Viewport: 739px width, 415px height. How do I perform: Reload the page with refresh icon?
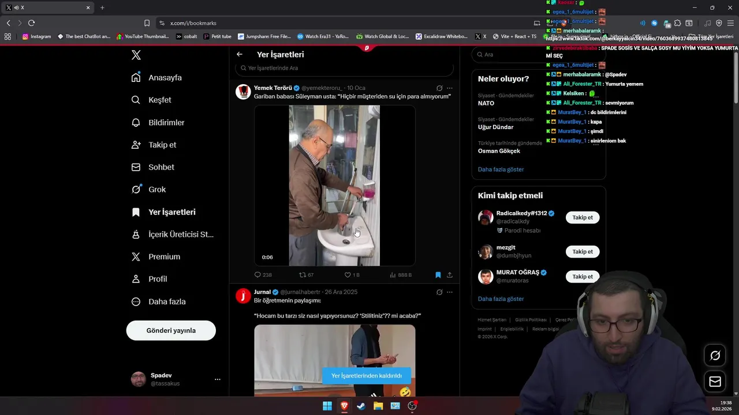(x=31, y=23)
